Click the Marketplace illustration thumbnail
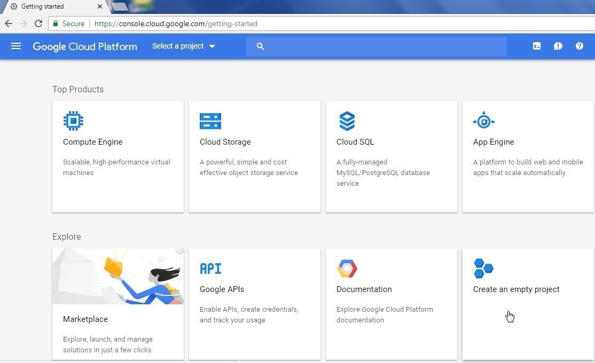This screenshot has height=363, width=595. tap(118, 277)
